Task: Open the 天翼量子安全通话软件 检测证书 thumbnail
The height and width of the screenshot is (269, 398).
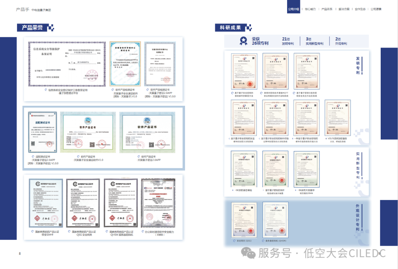Action: (125, 64)
